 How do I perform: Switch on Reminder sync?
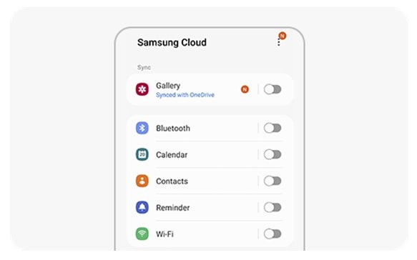273,207
